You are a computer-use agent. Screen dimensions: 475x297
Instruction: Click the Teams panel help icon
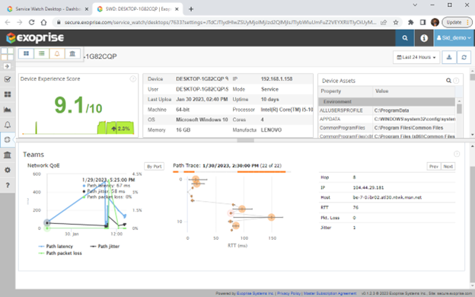[x=457, y=154]
